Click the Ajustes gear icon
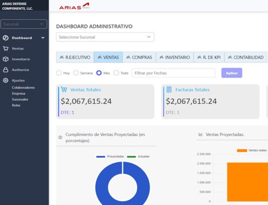The image size is (268, 205). (6, 80)
